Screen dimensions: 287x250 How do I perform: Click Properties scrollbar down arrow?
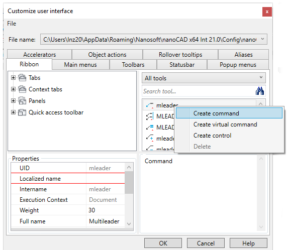point(129,224)
